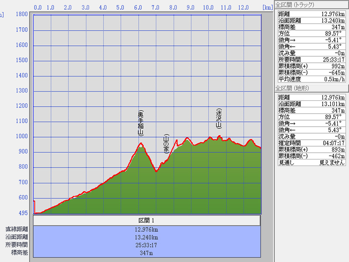Click the 直線距離 12.976km row below the graph
The width and height of the screenshot is (349, 262).
(x=147, y=229)
